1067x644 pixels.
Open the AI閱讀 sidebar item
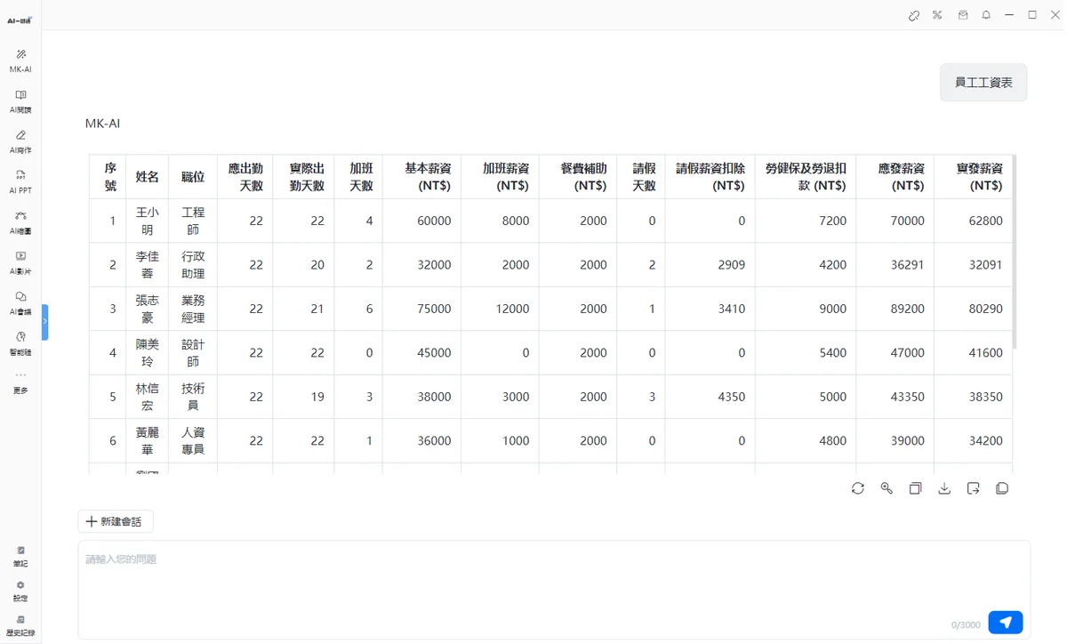click(20, 101)
